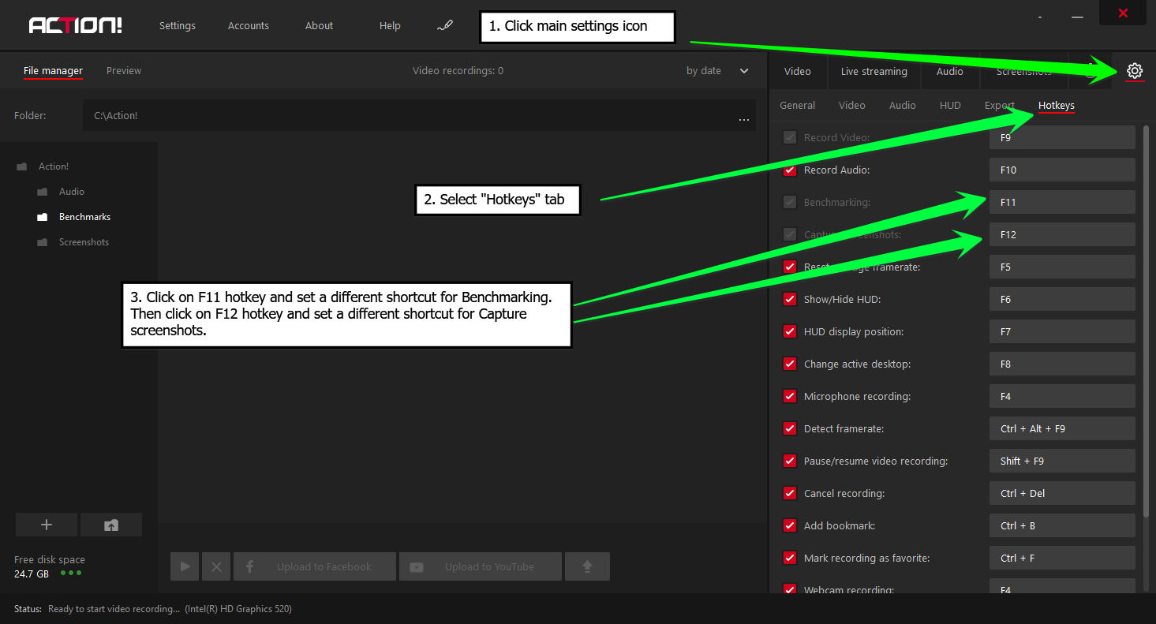Viewport: 1156px width, 624px height.
Task: Click the Ctrl + B hotkey field
Action: (x=1062, y=525)
